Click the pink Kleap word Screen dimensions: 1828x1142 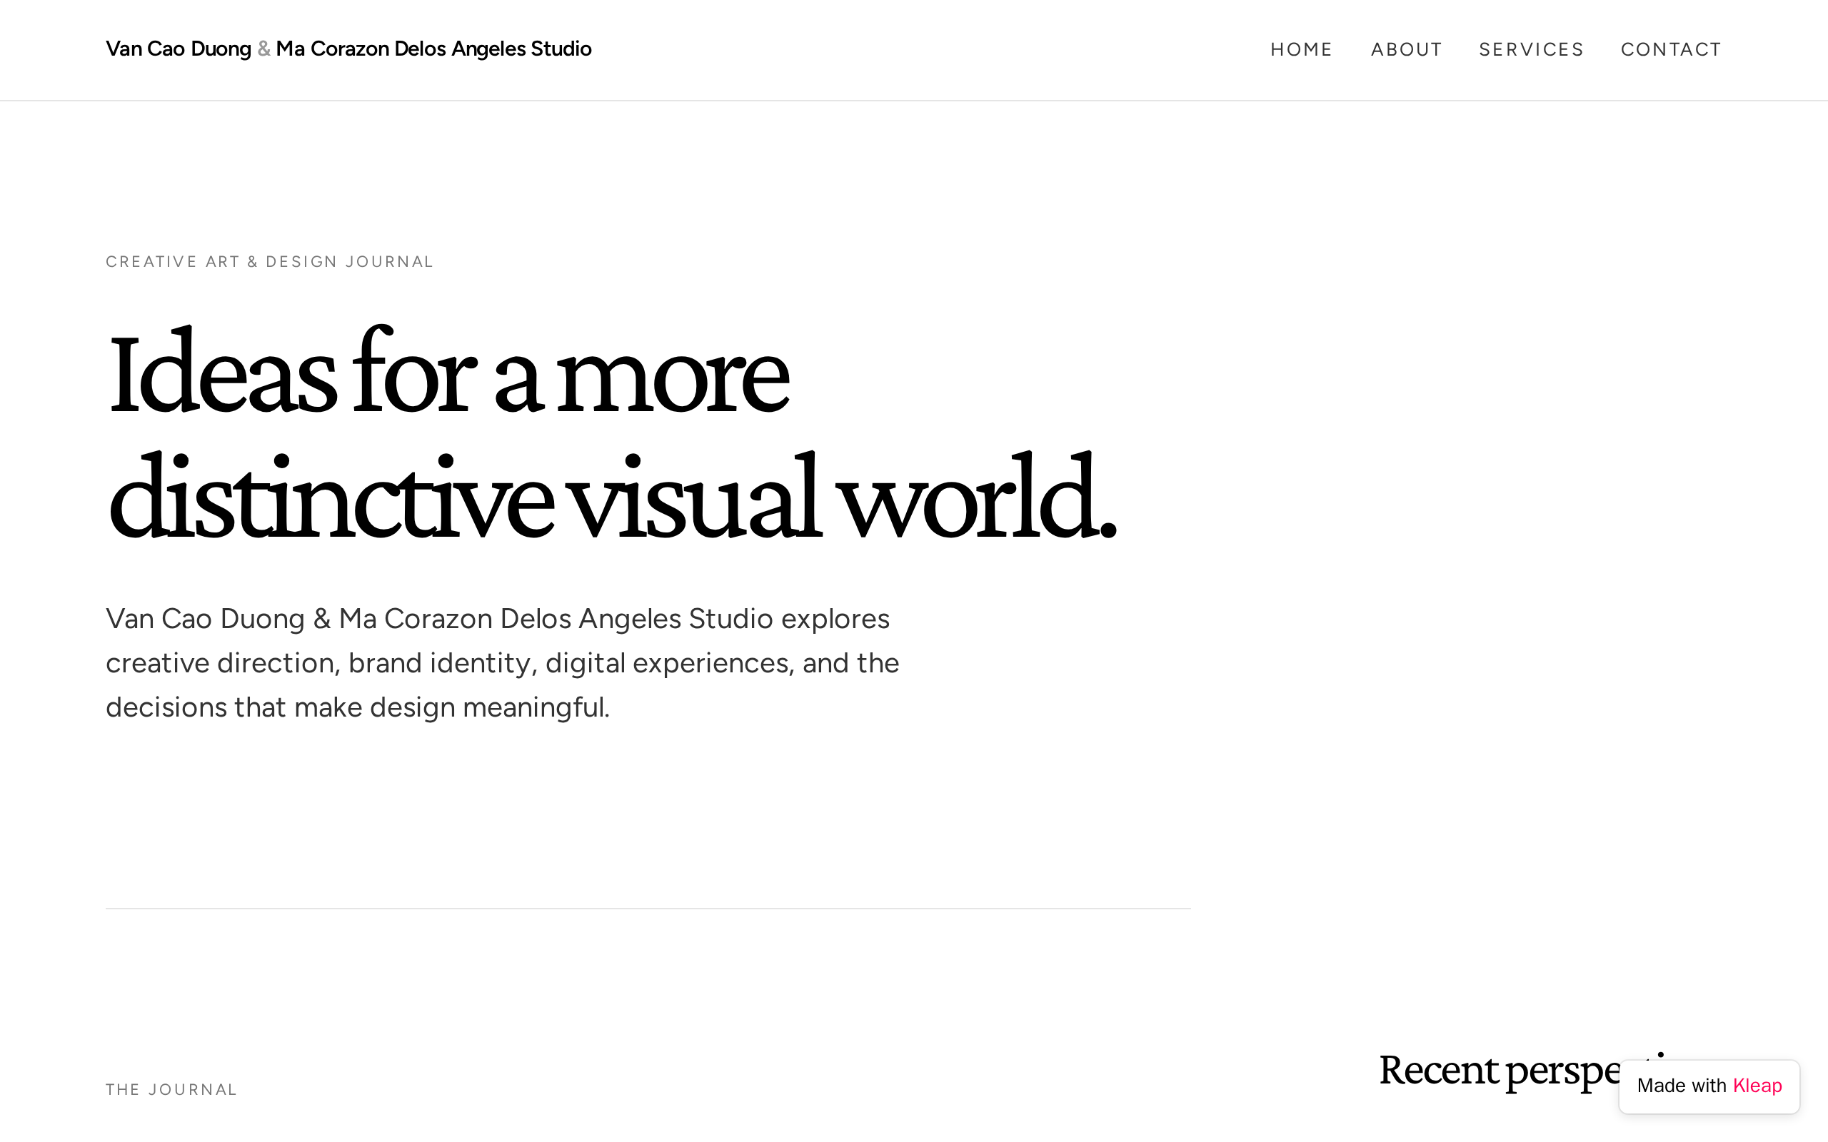1757,1086
